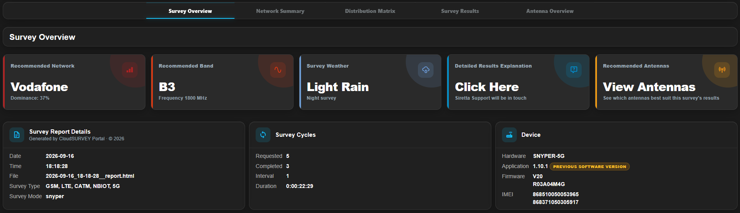Open the View Antennas recommendation link

point(649,87)
